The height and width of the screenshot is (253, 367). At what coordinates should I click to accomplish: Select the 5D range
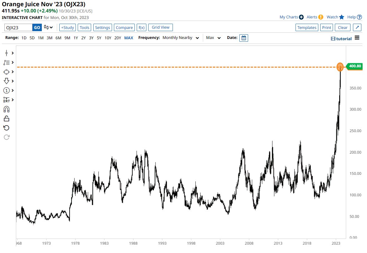click(x=32, y=38)
